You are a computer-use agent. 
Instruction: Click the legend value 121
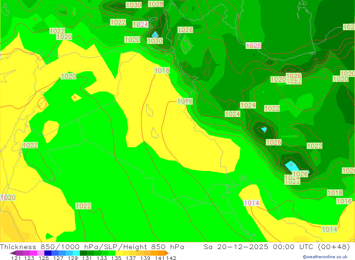pos(16,258)
